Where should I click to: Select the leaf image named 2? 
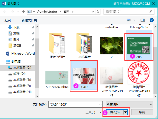(111, 48)
